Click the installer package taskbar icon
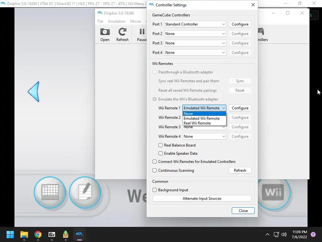Viewport: 322px width, 242px height. (65, 234)
